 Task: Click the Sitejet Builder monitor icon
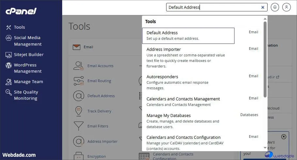tap(8, 55)
